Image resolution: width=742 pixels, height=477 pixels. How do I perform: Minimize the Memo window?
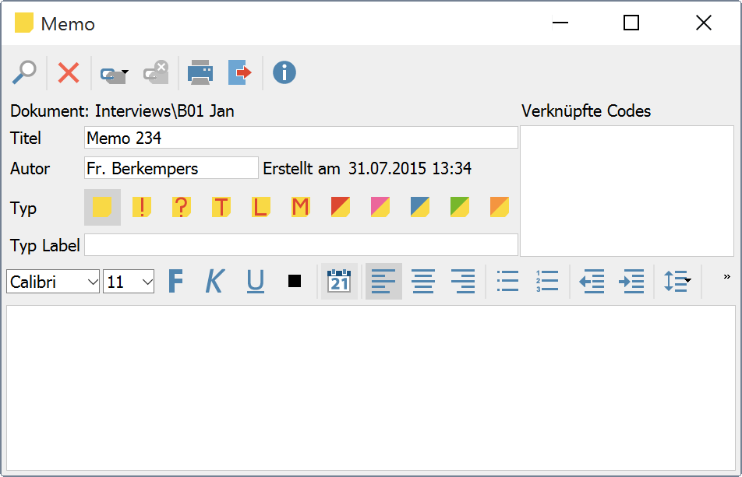coord(560,23)
